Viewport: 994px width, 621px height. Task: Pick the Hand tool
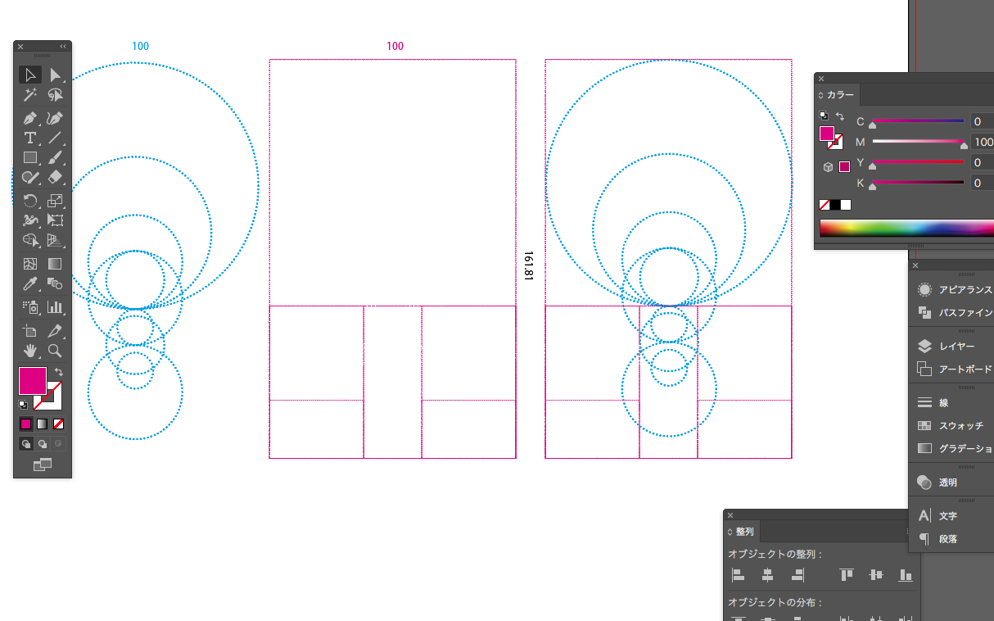pyautogui.click(x=30, y=351)
